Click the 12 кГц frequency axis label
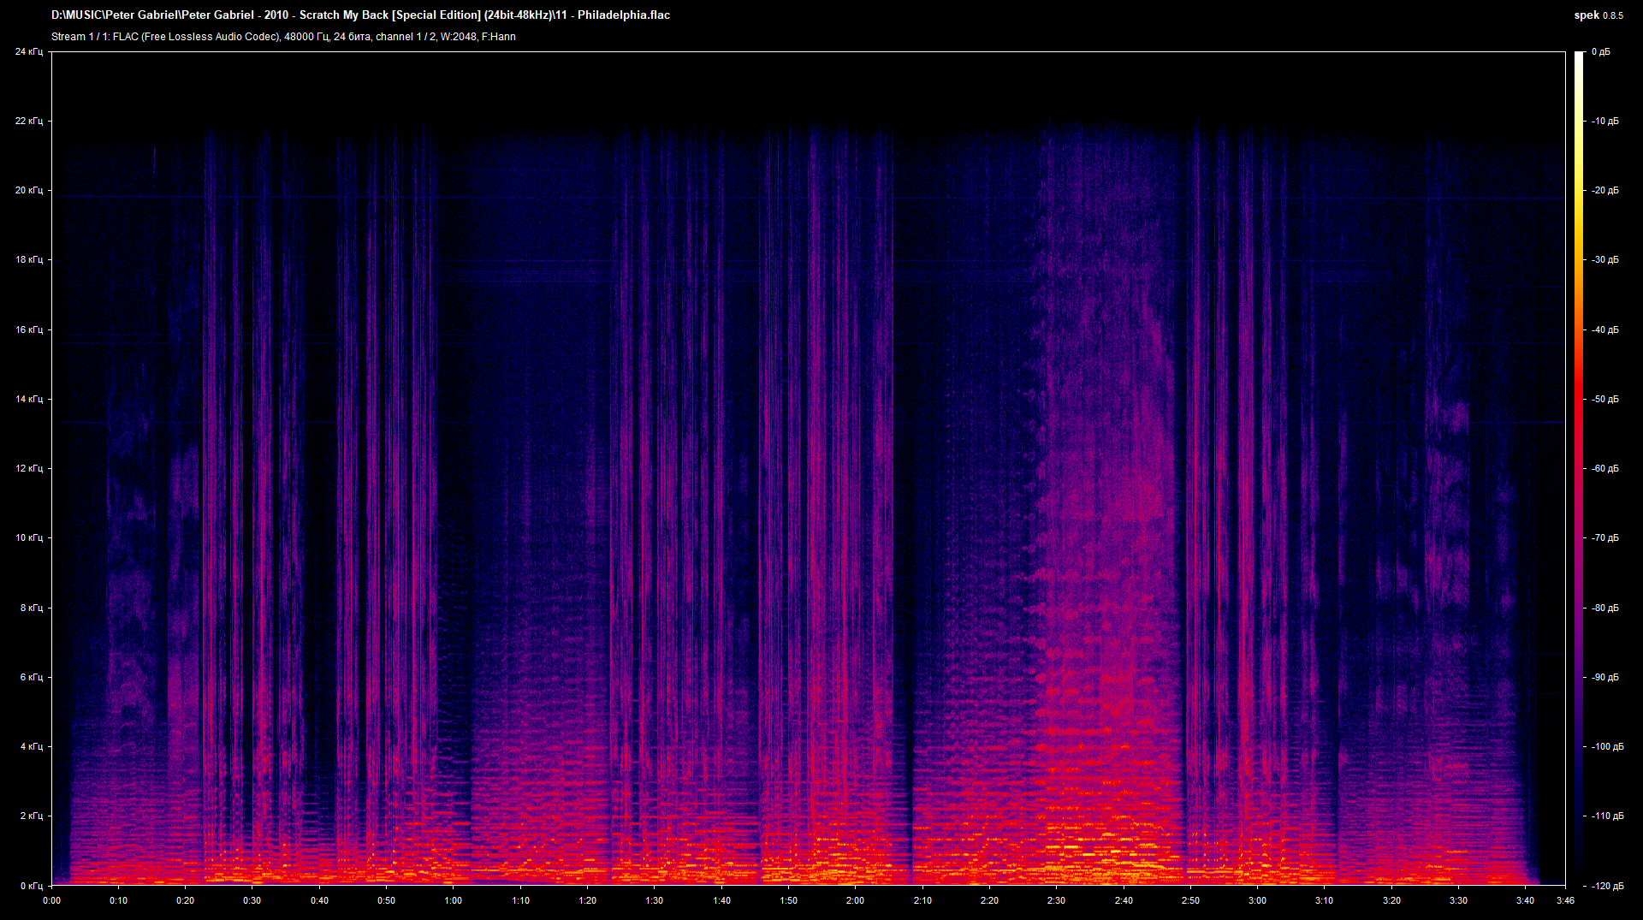The width and height of the screenshot is (1643, 920). pos(28,469)
